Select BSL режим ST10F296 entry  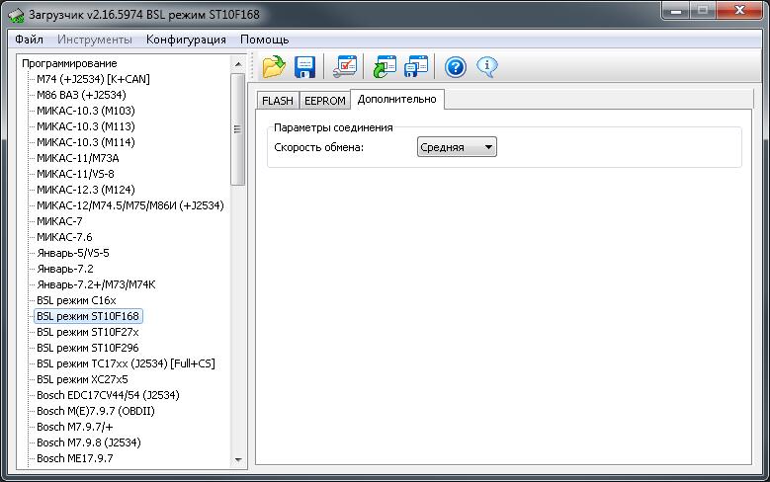point(87,348)
